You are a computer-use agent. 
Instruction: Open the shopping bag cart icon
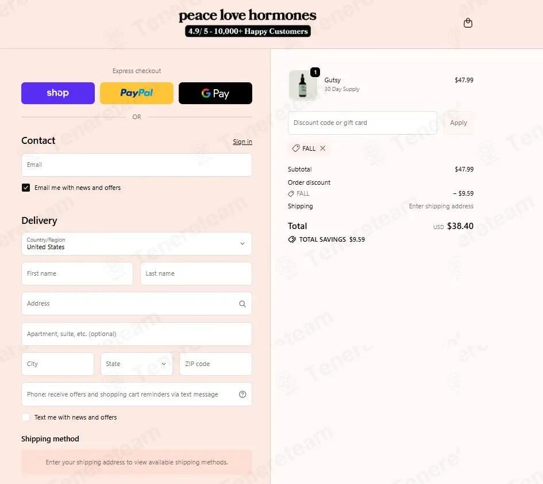click(468, 23)
